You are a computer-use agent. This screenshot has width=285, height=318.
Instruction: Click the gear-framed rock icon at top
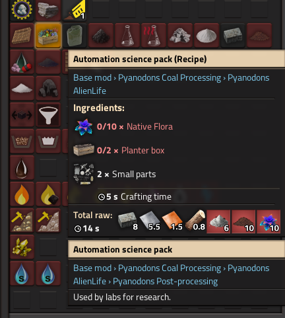click(22, 10)
